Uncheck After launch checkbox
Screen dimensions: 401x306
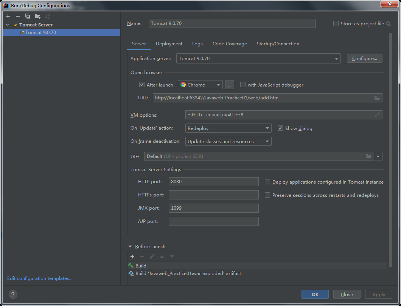pos(142,85)
